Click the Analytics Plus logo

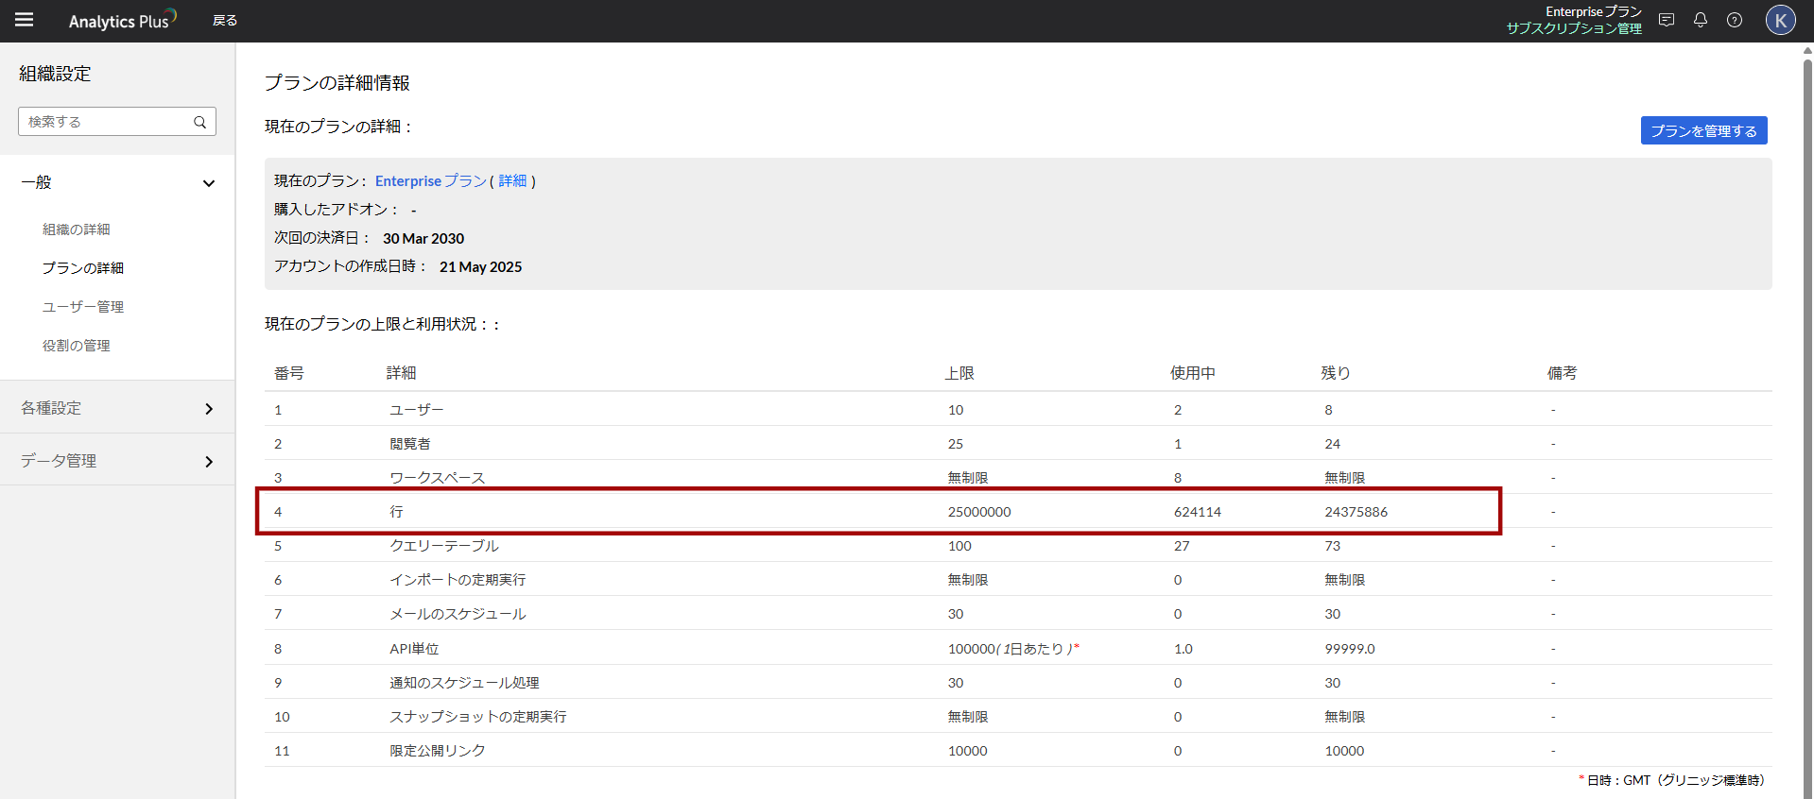click(x=122, y=21)
